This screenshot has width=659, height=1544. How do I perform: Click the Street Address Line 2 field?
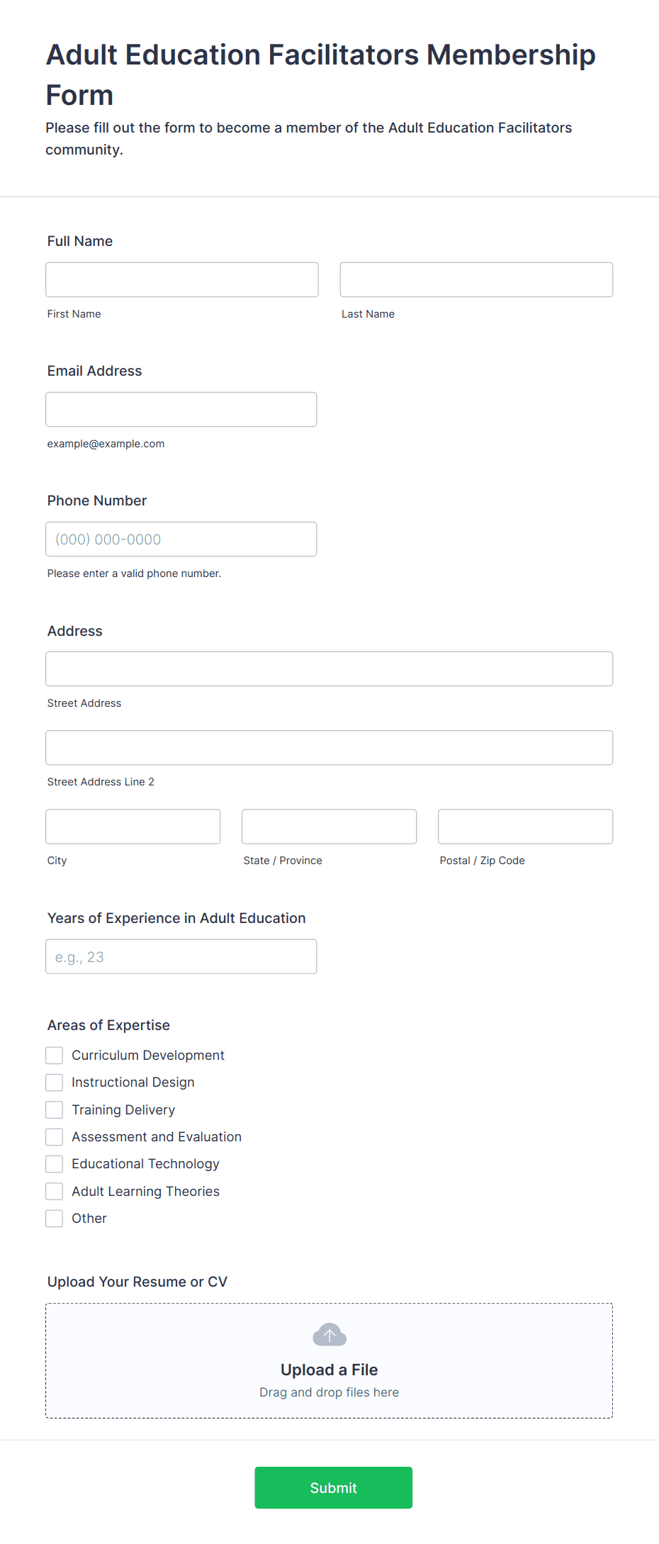coord(329,747)
